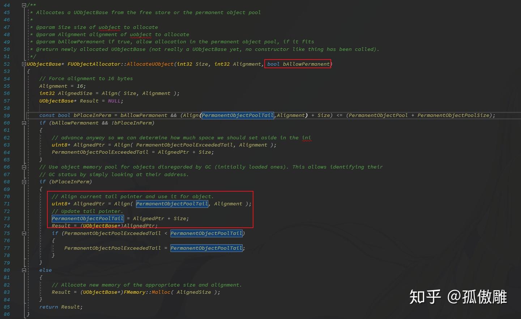Collapse the comment block starting at line 44
521x319 pixels.
24,5
